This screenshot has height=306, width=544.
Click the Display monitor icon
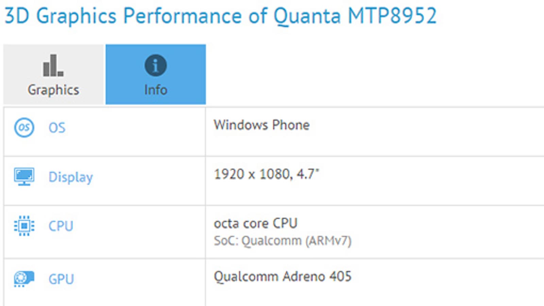[24, 176]
